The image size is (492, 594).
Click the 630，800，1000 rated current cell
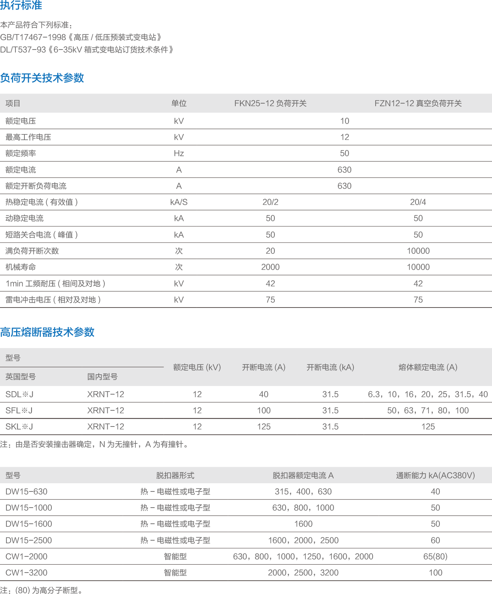click(303, 508)
